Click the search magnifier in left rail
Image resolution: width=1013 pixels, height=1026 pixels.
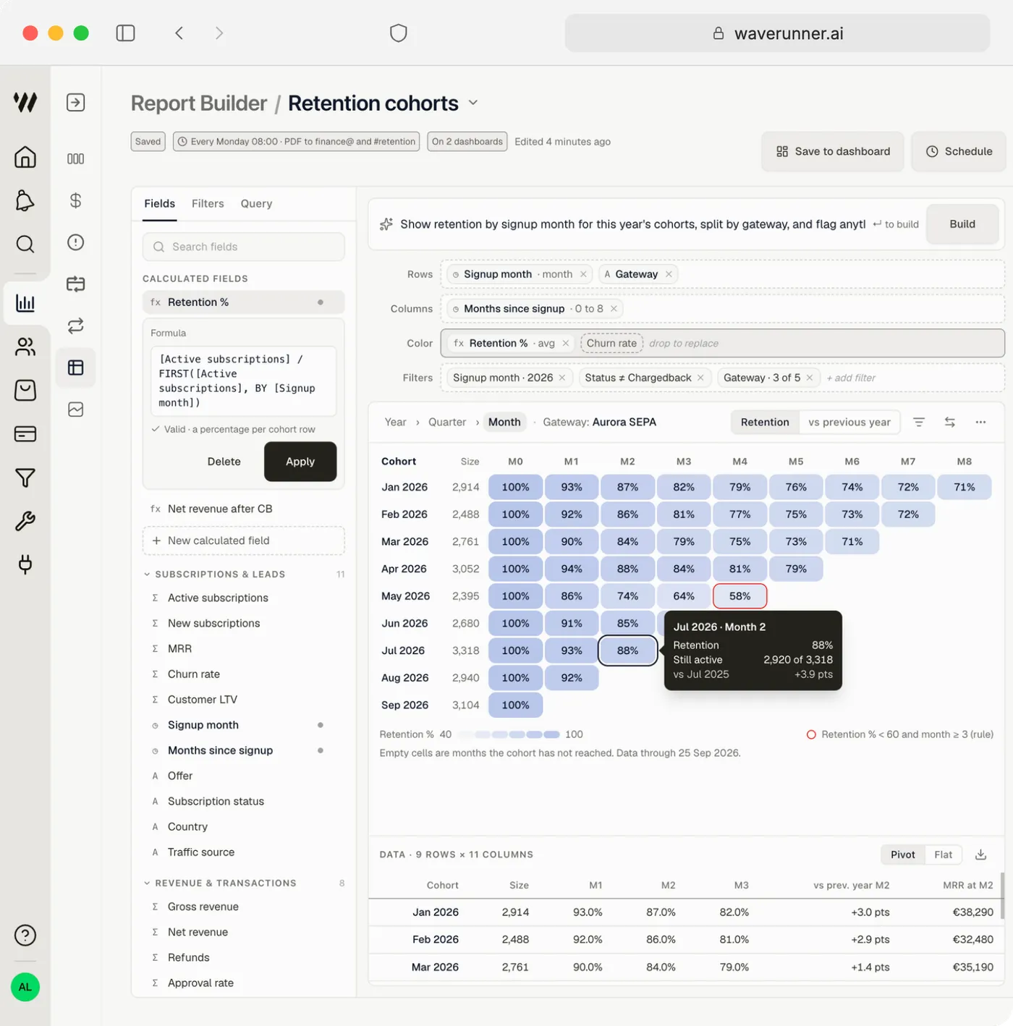pyautogui.click(x=25, y=244)
